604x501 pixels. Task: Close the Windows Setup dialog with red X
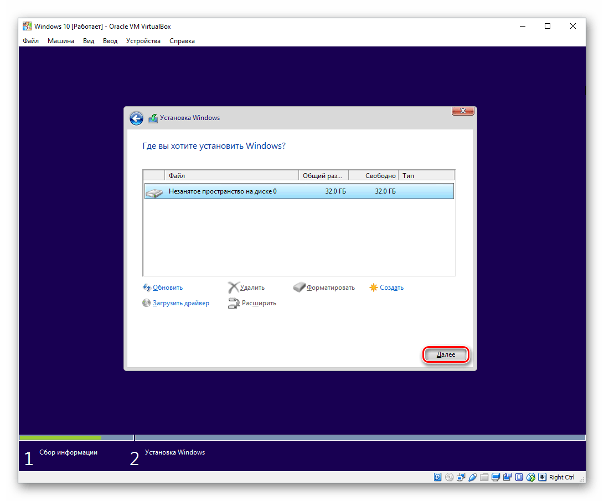[463, 111]
